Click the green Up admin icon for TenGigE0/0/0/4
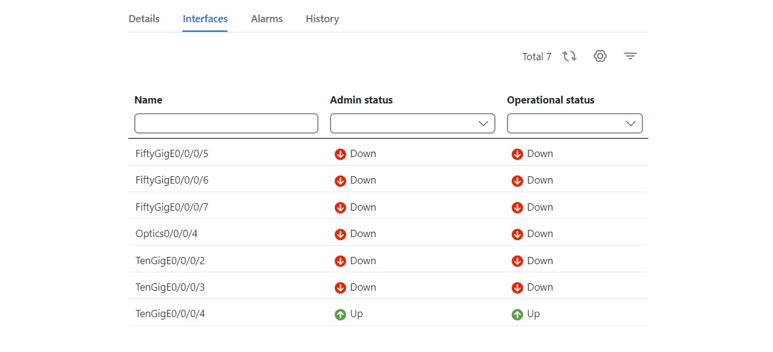Viewport: 773px width, 352px height. (340, 314)
